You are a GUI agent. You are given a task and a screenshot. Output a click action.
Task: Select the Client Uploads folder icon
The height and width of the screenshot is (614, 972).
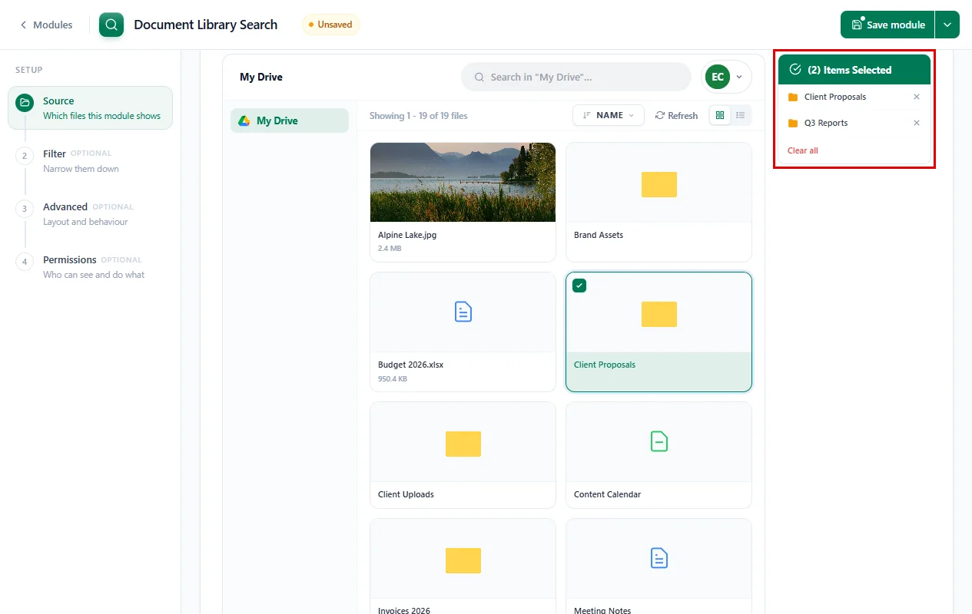[463, 444]
